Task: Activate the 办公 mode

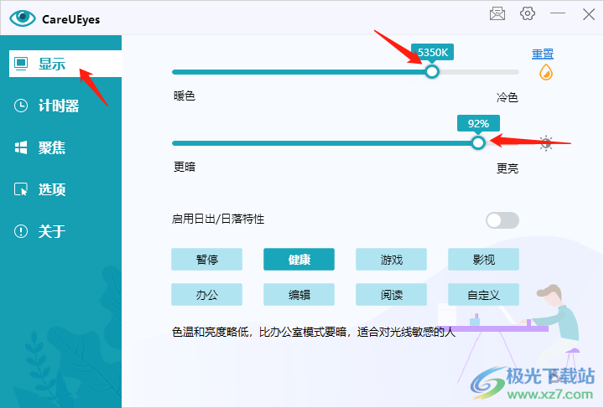Action: coord(207,295)
